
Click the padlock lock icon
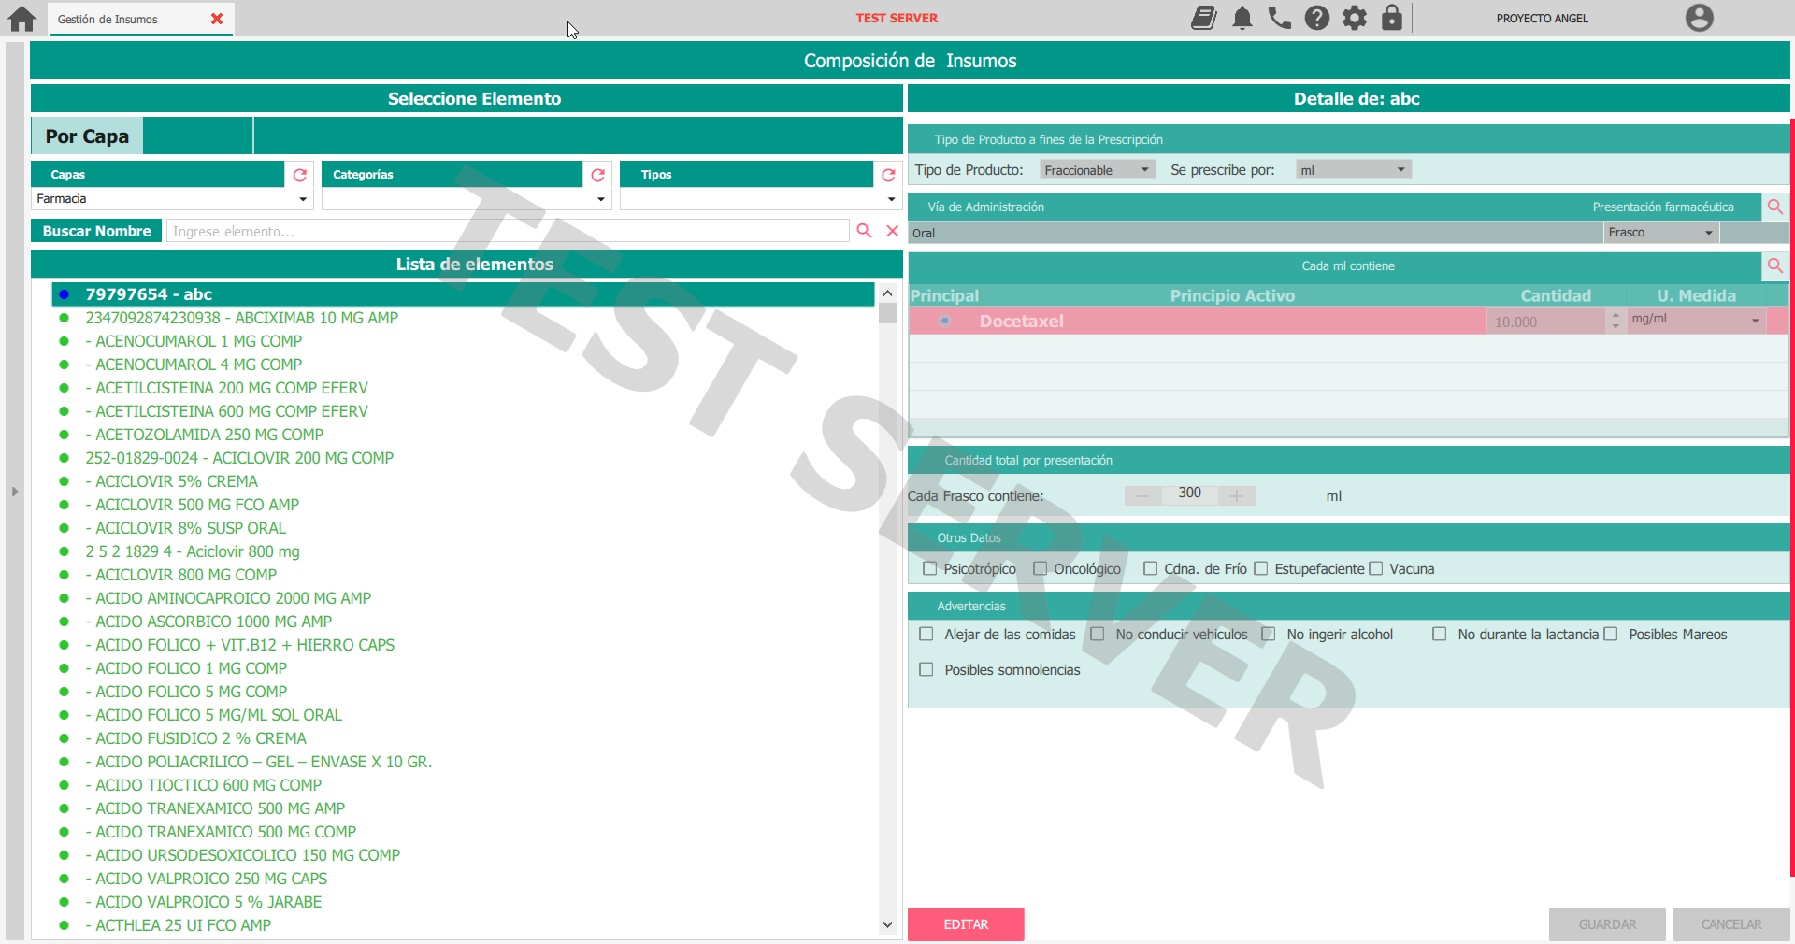[x=1391, y=19]
